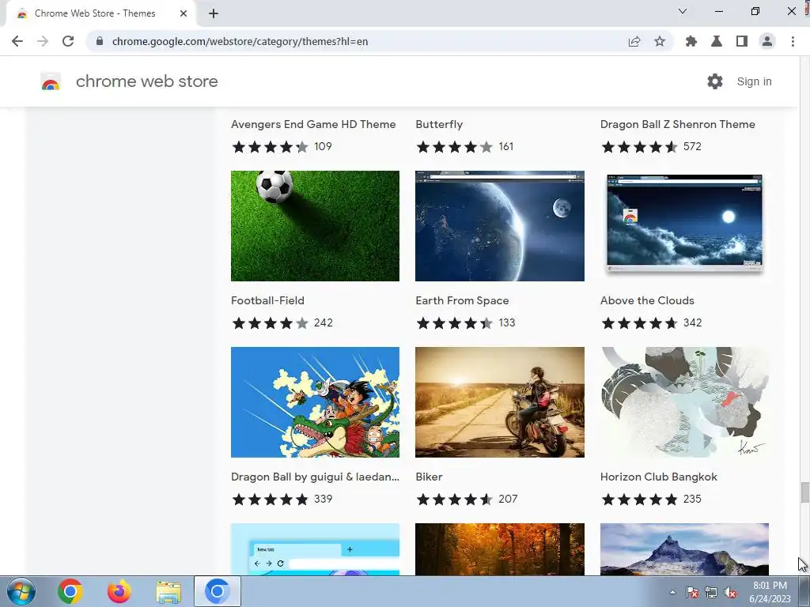The height and width of the screenshot is (607, 810).
Task: Sign in to Chrome Web Store
Action: (754, 81)
